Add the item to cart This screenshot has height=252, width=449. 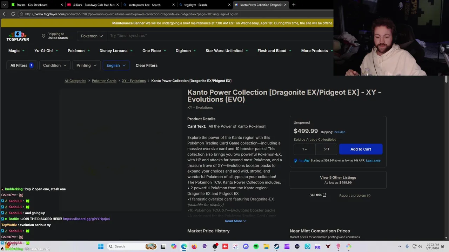tap(361, 149)
